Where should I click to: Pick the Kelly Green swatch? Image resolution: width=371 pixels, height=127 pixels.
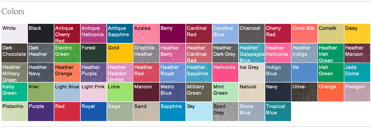pos(14,92)
